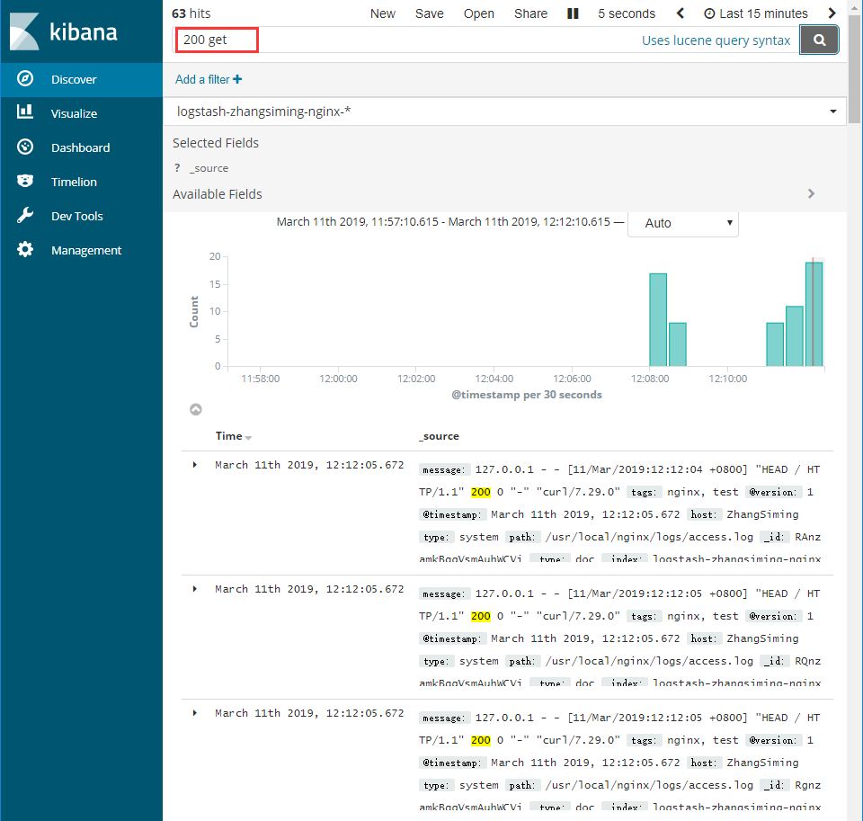Expand the Available Fields section arrow

pos(811,194)
